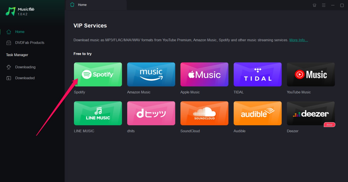Open the hamburger menu icon
The width and height of the screenshot is (348, 182).
[x=324, y=5]
